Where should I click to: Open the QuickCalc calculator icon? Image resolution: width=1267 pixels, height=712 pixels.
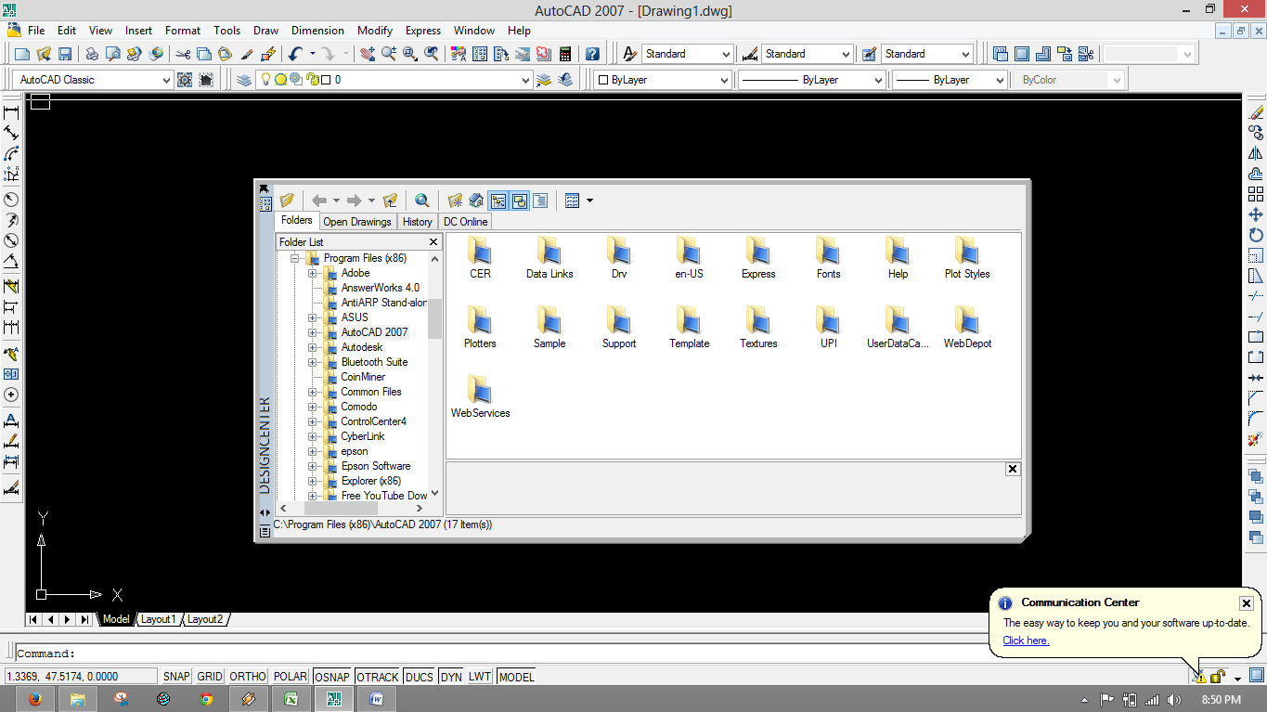click(565, 53)
